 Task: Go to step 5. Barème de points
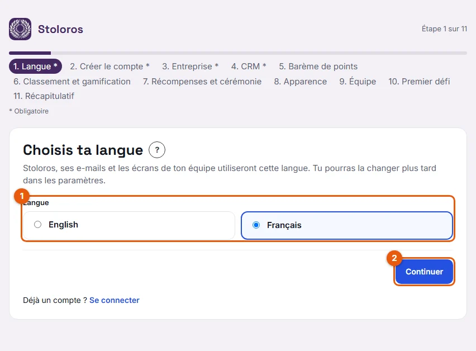pos(318,67)
